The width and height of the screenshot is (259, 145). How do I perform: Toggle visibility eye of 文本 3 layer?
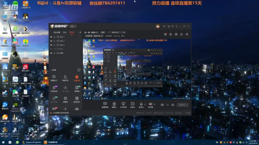(51, 41)
